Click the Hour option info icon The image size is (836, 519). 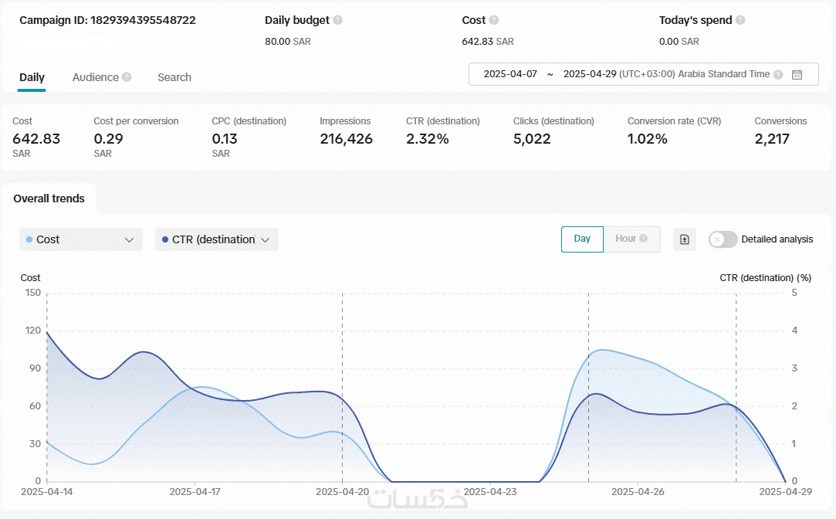click(644, 239)
